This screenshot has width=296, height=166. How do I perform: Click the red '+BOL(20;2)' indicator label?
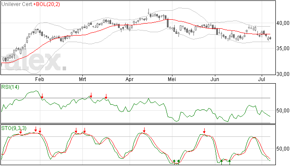(47, 4)
